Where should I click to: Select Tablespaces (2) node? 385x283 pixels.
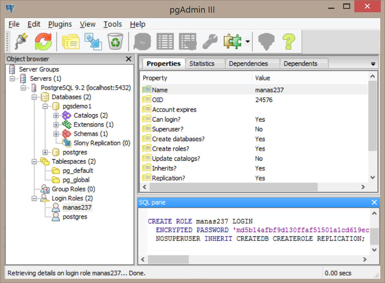point(74,161)
